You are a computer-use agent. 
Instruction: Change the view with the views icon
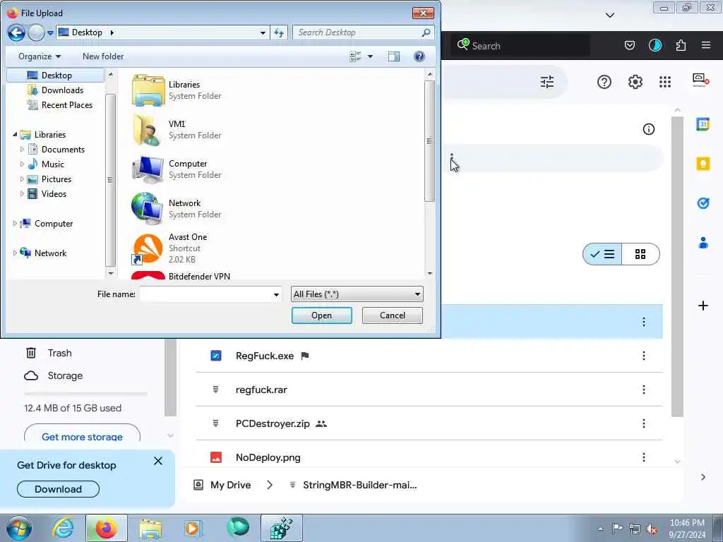(x=356, y=56)
